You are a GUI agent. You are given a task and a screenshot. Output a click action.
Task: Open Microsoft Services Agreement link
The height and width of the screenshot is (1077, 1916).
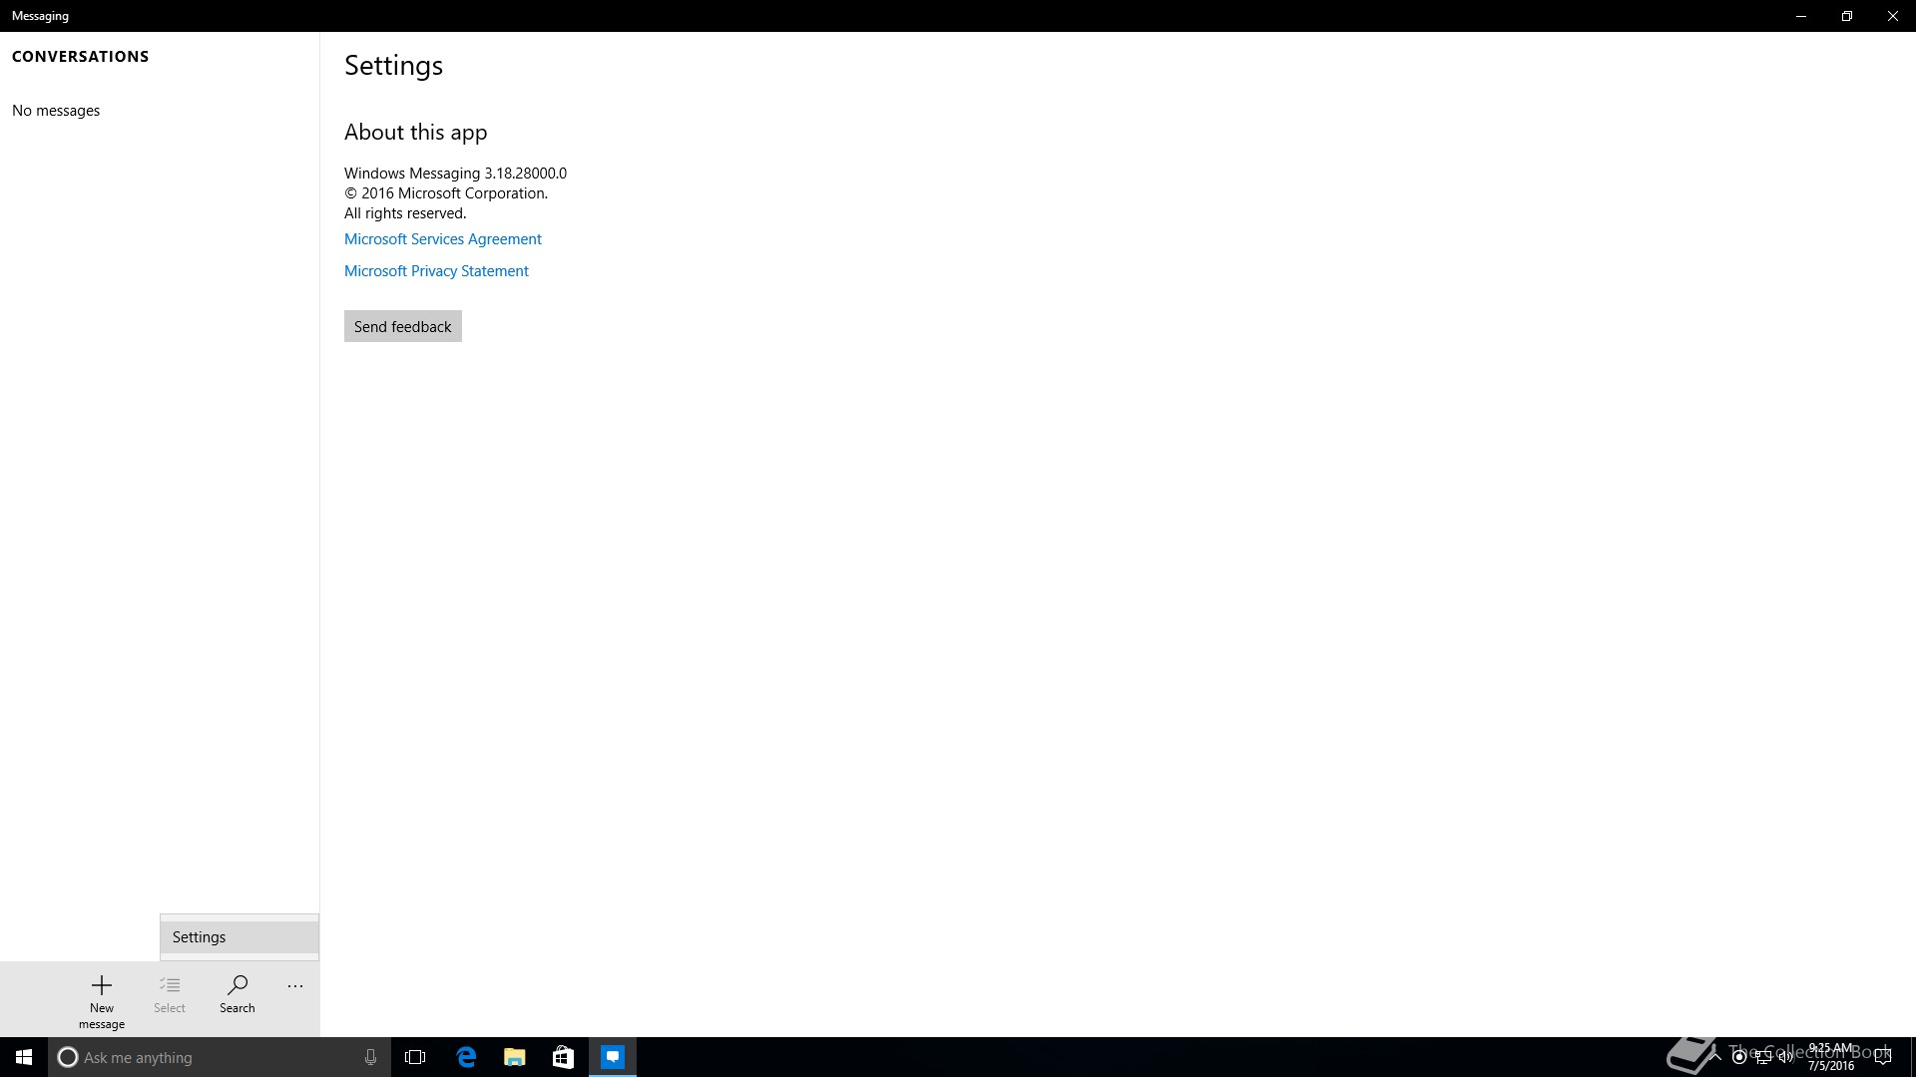(x=442, y=239)
